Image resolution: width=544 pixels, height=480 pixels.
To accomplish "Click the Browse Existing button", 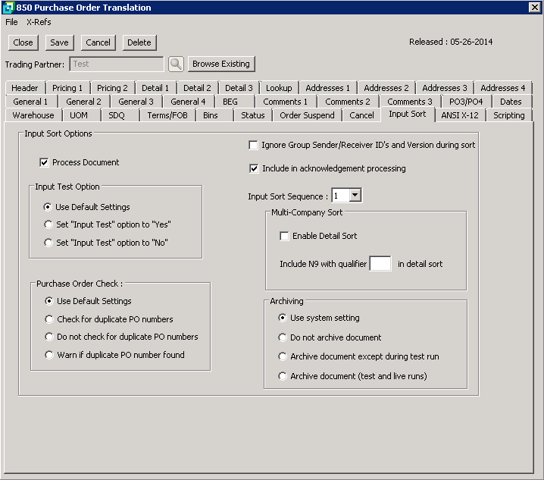I will pyautogui.click(x=220, y=64).
